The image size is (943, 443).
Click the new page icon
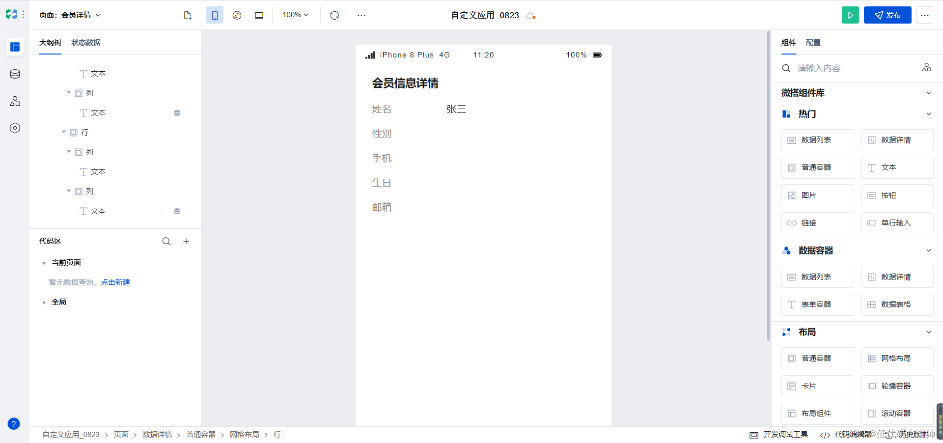pyautogui.click(x=188, y=15)
